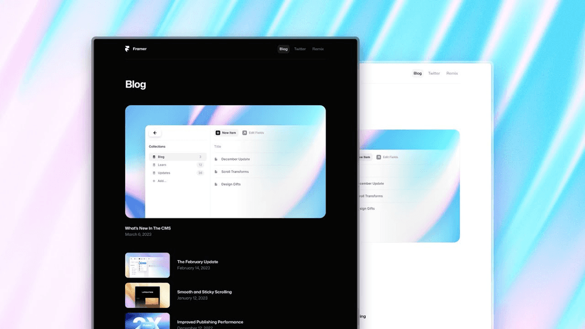
Task: Click the database icon next to Blog collection
Action: (x=155, y=157)
